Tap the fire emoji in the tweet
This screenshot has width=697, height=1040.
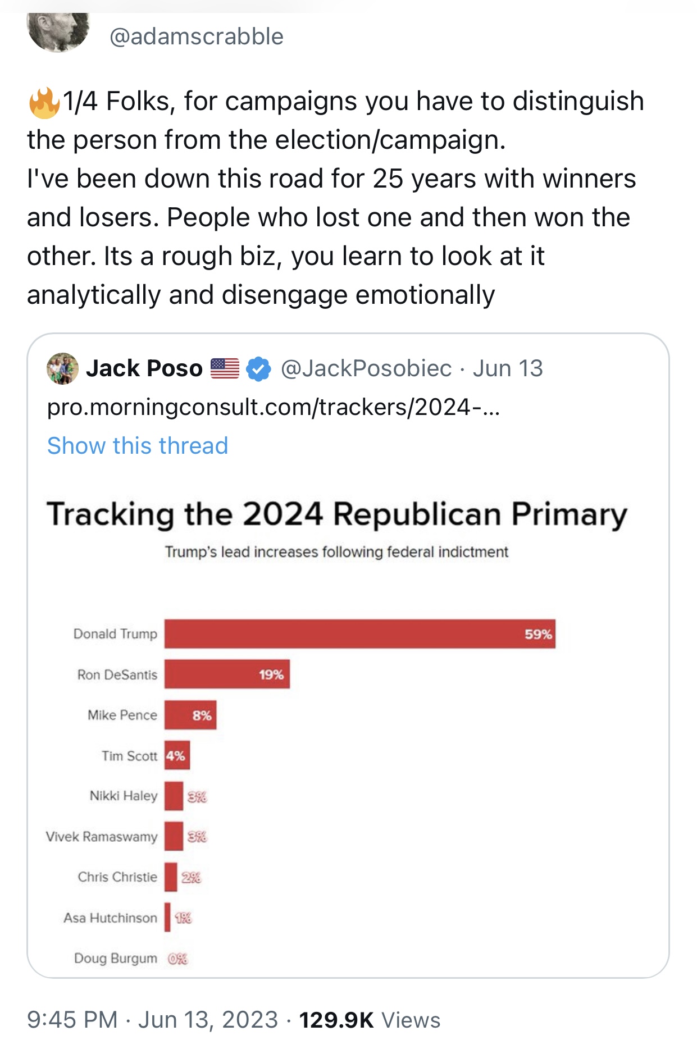coord(44,102)
